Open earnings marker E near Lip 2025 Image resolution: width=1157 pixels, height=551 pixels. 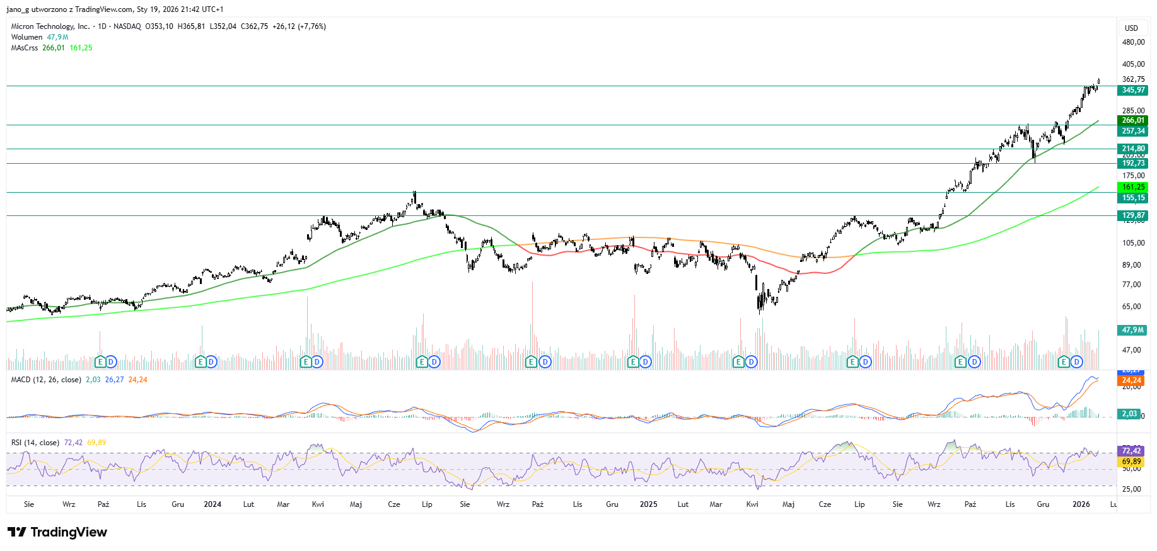click(x=853, y=361)
